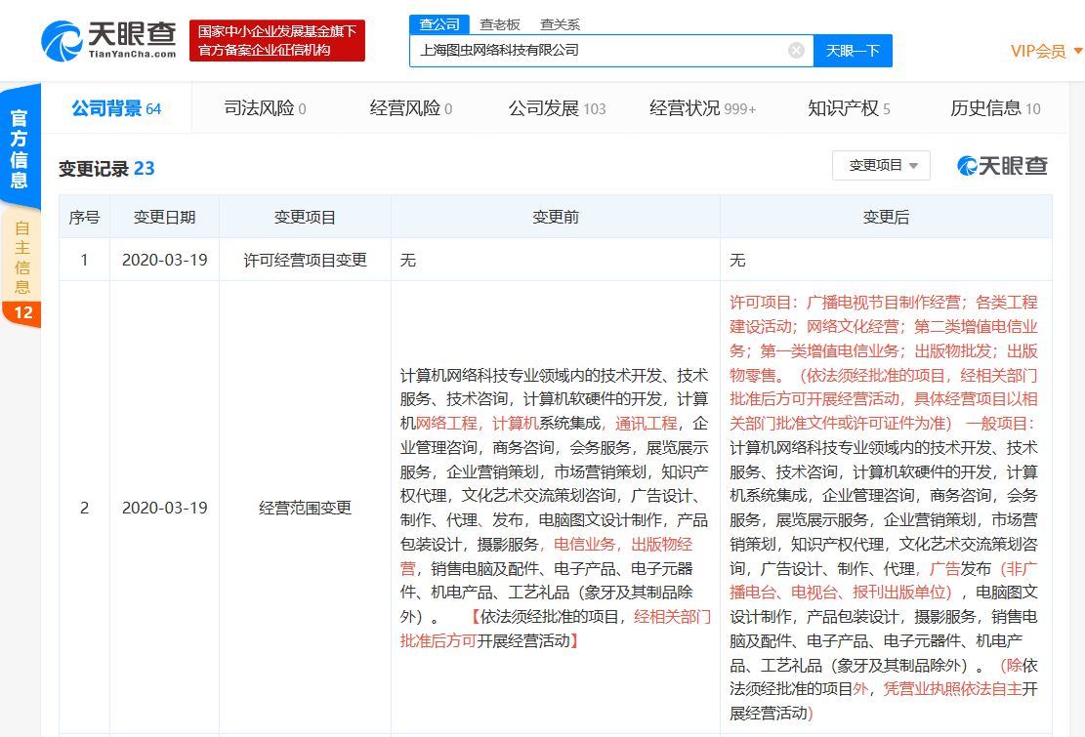
Task: Open the 变更项目 filter dropdown
Action: 880,165
